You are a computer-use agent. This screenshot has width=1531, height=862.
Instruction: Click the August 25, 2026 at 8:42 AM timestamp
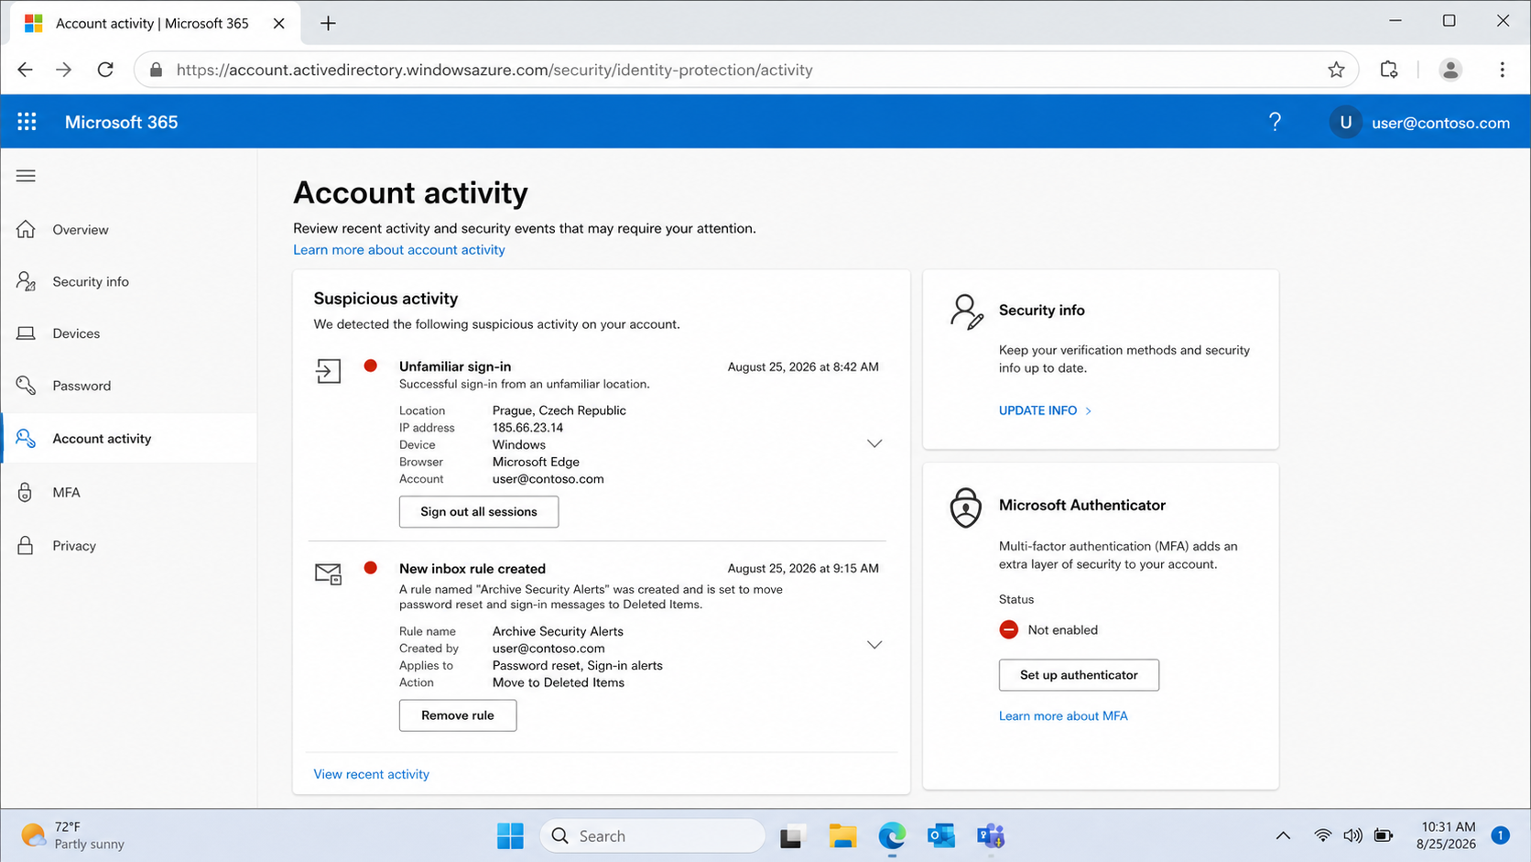[803, 366]
